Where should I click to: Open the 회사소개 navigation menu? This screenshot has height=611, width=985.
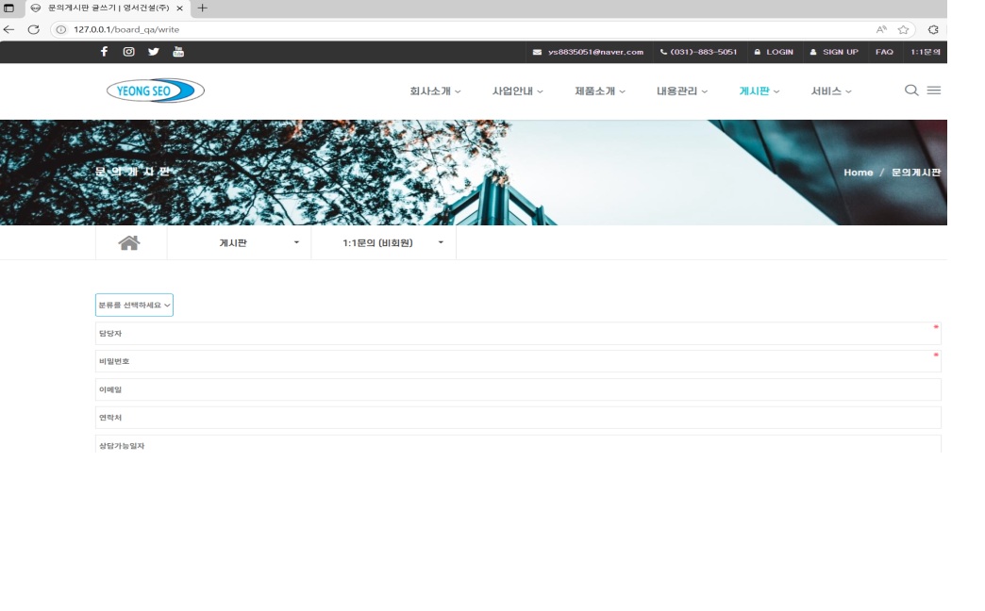tap(435, 91)
